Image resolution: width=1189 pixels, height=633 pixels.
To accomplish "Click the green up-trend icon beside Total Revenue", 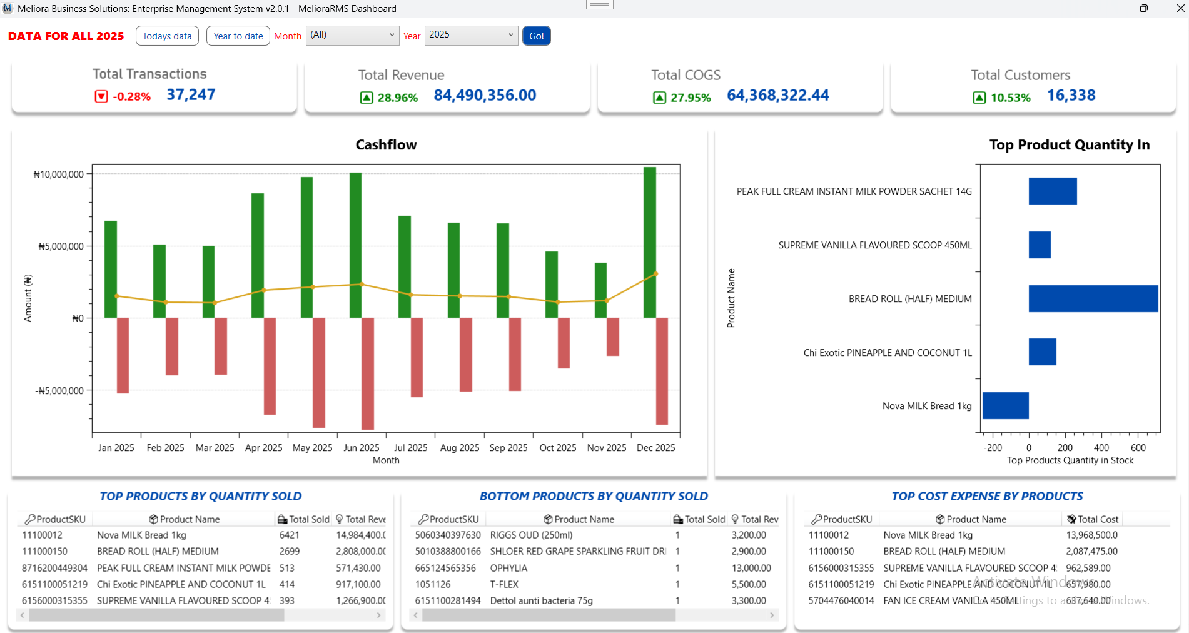I will 367,98.
